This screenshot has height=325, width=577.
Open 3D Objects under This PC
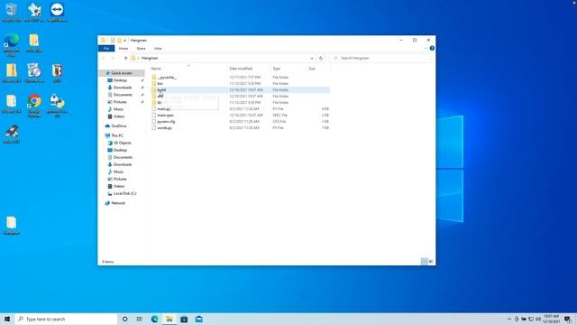123,143
